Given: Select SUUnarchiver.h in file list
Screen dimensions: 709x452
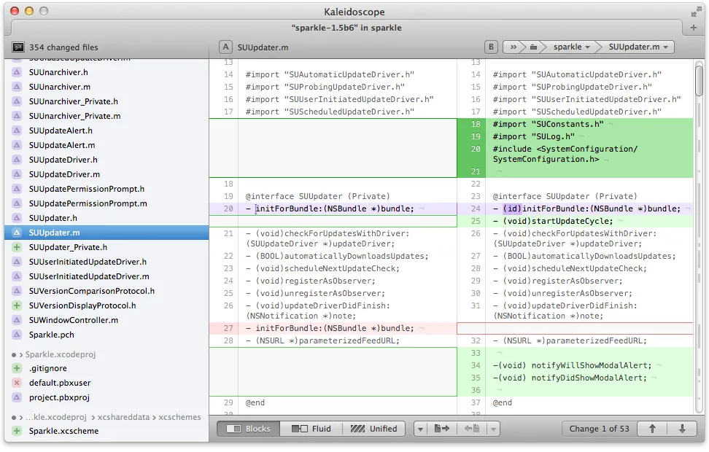Looking at the screenshot, I should pos(106,72).
